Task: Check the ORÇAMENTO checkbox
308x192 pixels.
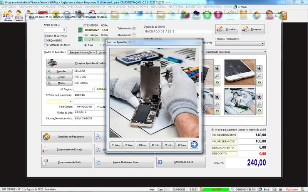Action: tap(45, 40)
